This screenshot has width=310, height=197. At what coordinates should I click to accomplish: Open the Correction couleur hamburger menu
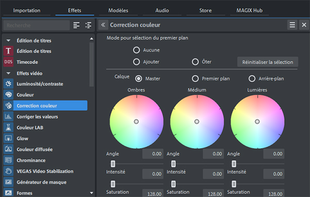[292, 25]
